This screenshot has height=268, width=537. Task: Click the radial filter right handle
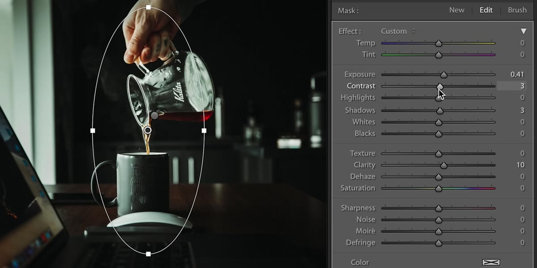[x=204, y=130]
